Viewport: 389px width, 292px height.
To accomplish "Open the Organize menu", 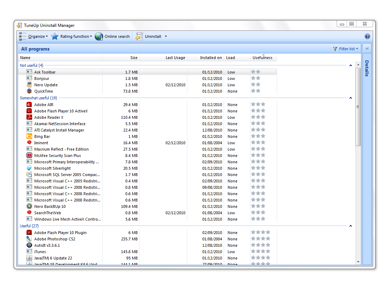I will pyautogui.click(x=38, y=36).
